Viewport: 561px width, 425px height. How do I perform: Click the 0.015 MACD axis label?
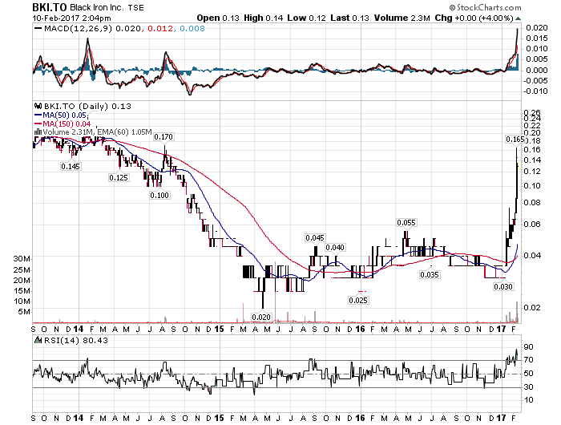coord(537,38)
